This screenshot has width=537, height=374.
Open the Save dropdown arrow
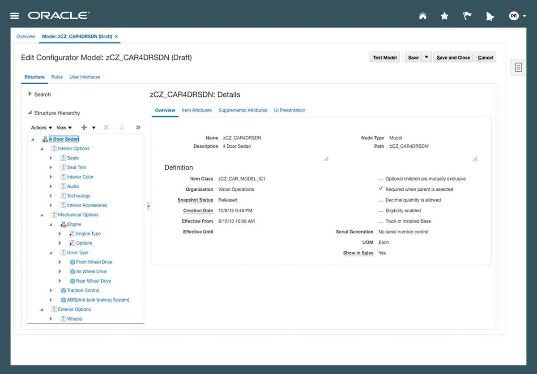[x=426, y=57]
